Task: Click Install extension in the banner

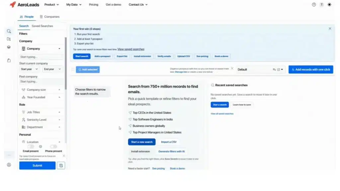Action: 142,56
